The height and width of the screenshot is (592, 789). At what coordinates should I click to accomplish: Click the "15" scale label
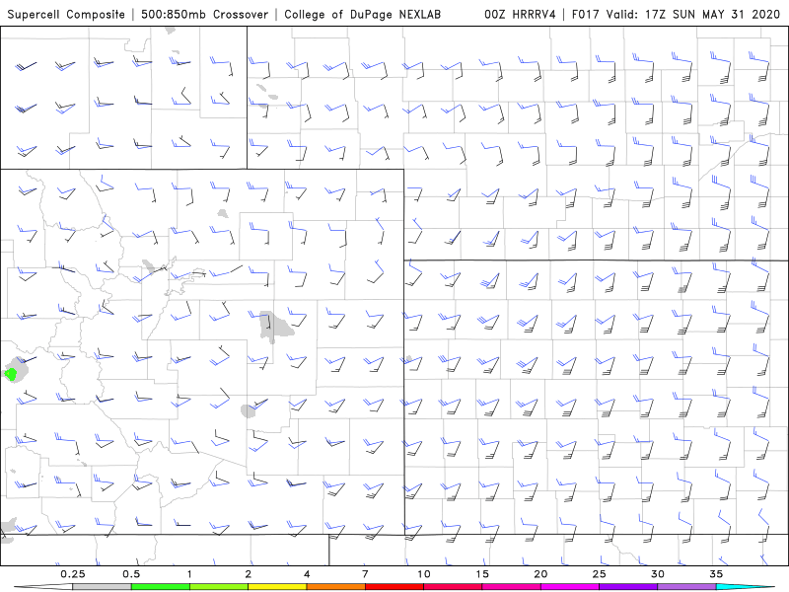click(482, 574)
